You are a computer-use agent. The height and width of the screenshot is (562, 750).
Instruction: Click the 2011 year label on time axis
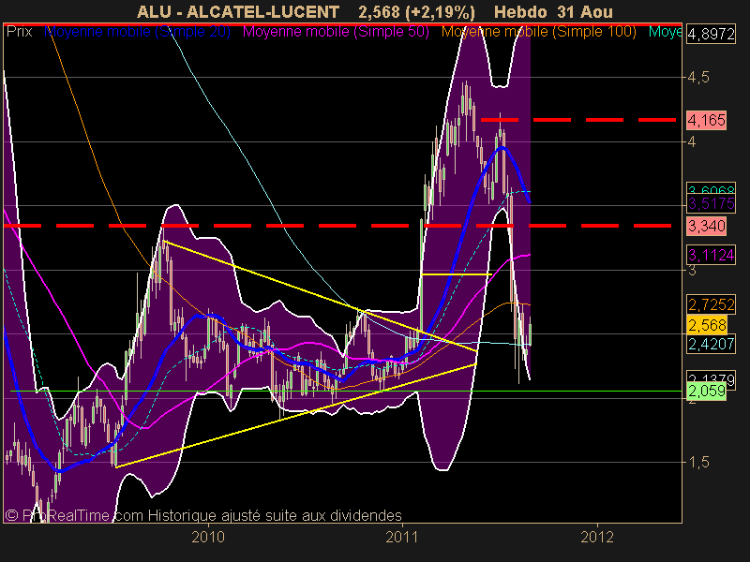(402, 537)
